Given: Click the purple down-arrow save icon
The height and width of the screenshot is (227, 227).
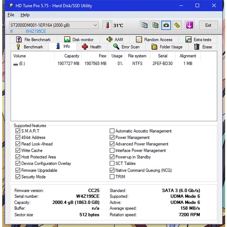Looking at the screenshot, I should [189, 25].
